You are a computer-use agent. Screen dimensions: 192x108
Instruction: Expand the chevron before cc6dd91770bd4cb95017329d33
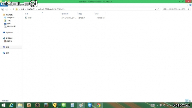(37, 9)
